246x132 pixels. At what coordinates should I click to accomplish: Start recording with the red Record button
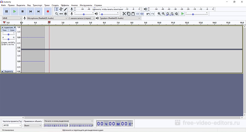tap(48, 11)
